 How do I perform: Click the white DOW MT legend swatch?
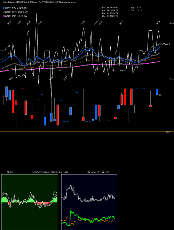click(x=3, y=12)
